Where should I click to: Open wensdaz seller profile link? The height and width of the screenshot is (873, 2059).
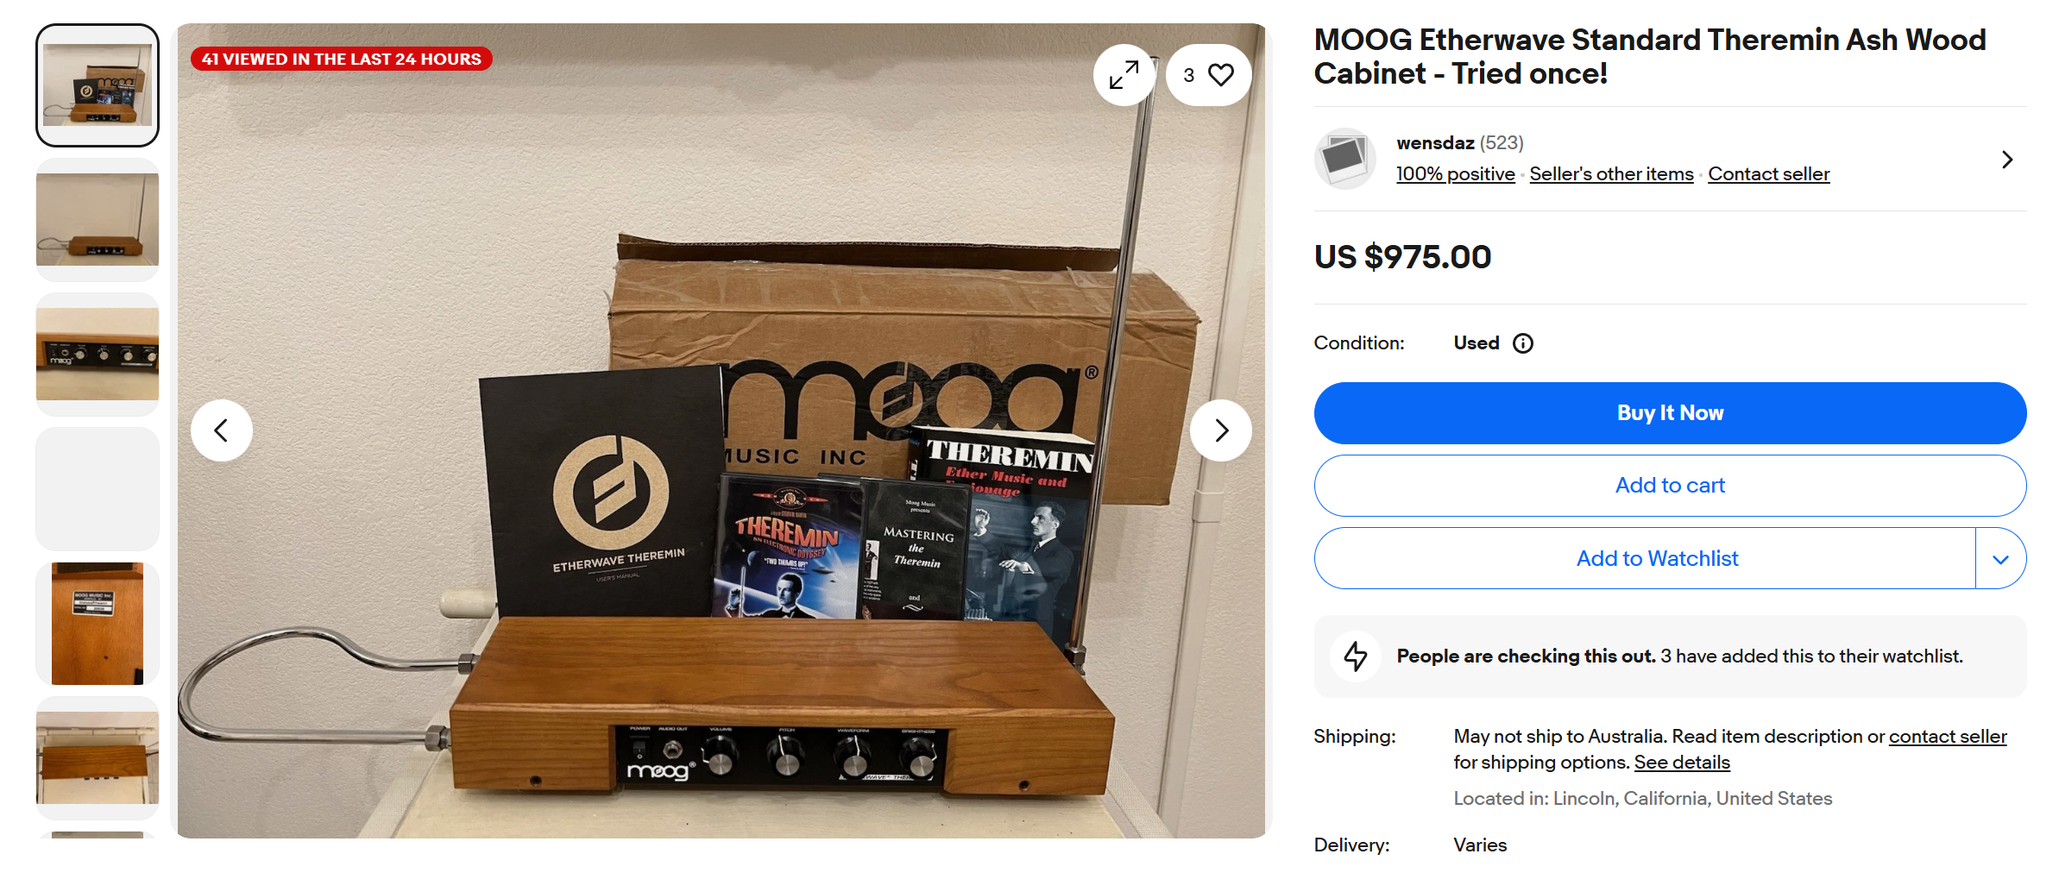click(1435, 143)
